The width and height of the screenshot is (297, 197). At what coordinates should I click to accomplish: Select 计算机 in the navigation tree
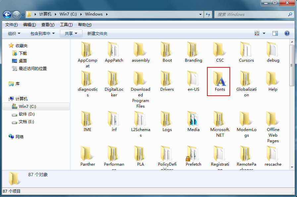point(18,99)
